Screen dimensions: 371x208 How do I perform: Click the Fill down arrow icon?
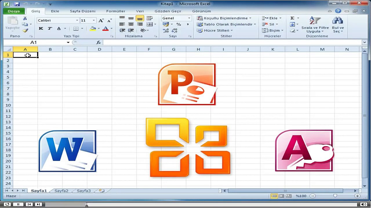pos(292,24)
